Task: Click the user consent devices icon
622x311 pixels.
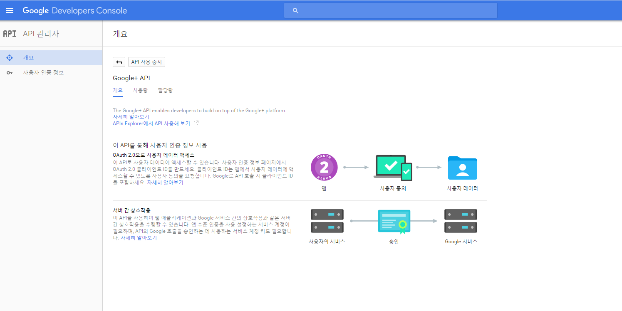Action: 393,168
